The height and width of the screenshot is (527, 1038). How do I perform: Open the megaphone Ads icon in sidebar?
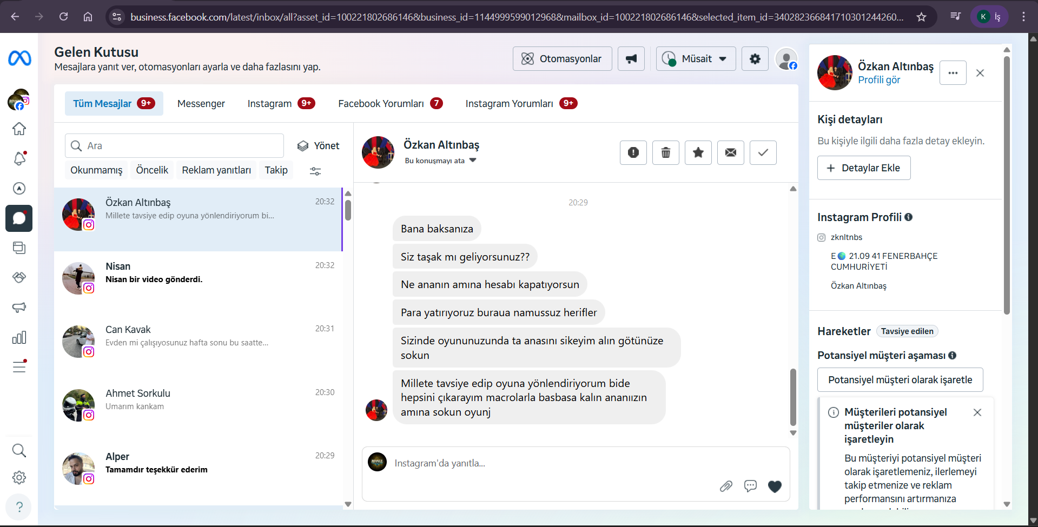[x=19, y=308]
